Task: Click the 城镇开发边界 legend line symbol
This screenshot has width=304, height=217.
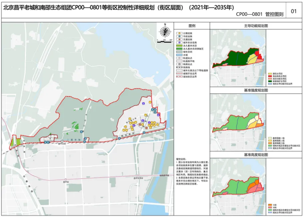Action: click(179, 73)
